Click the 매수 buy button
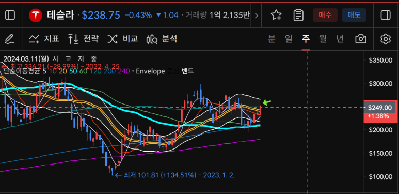The width and height of the screenshot is (399, 194). click(x=325, y=15)
